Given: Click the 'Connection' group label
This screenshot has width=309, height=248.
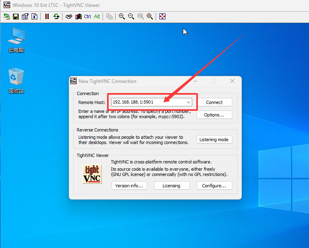Looking at the screenshot, I should click(x=88, y=93).
